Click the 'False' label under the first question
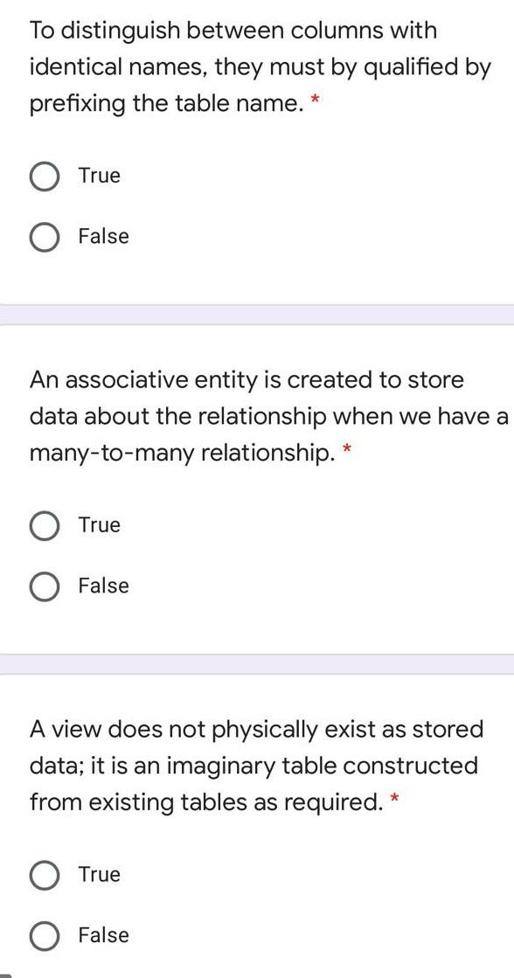This screenshot has width=514, height=978. (x=103, y=236)
